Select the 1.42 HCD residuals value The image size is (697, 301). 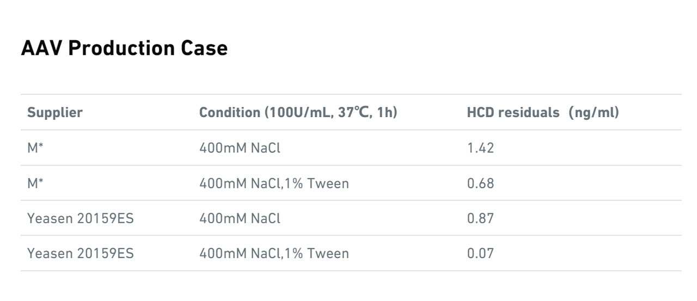tap(480, 148)
